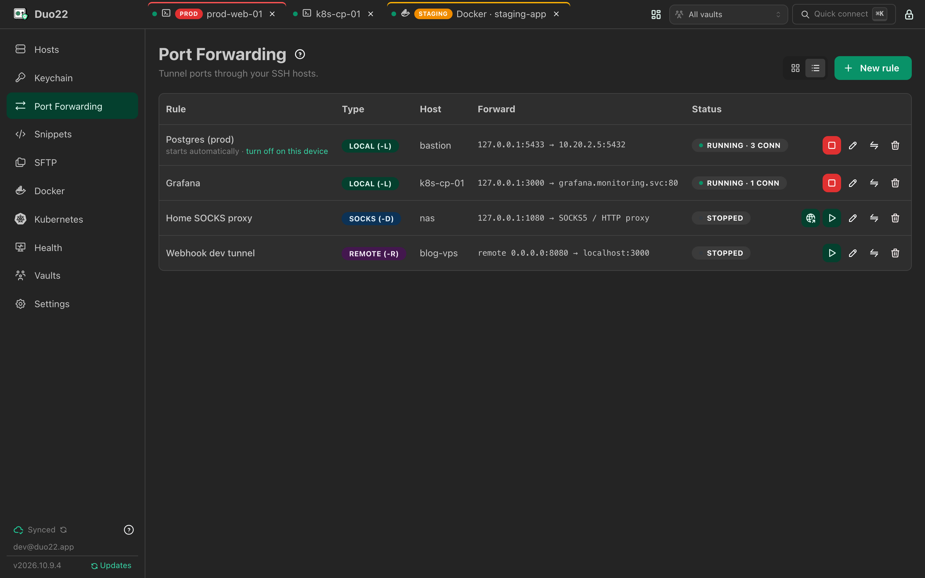Click swap arrows icon for Postgres (prod)

pos(874,145)
